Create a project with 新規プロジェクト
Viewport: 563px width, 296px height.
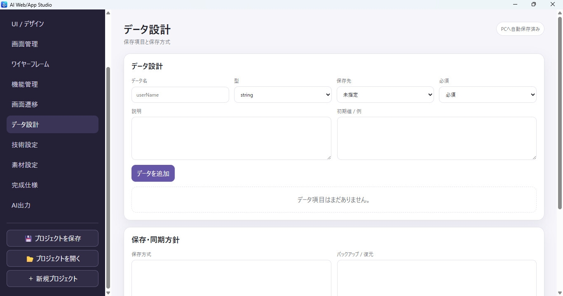52,279
